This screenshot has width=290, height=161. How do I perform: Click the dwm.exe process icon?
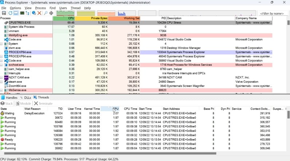6,48
